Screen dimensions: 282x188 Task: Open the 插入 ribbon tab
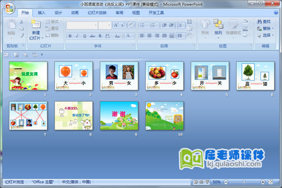coord(41,13)
